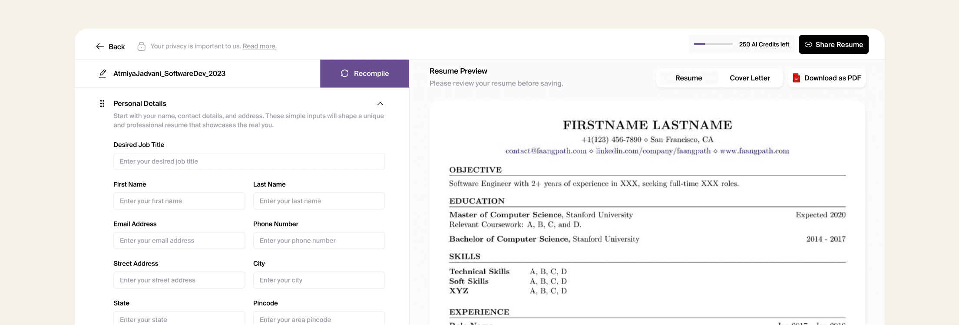Click the Recompile button
This screenshot has width=959, height=325.
click(x=364, y=73)
